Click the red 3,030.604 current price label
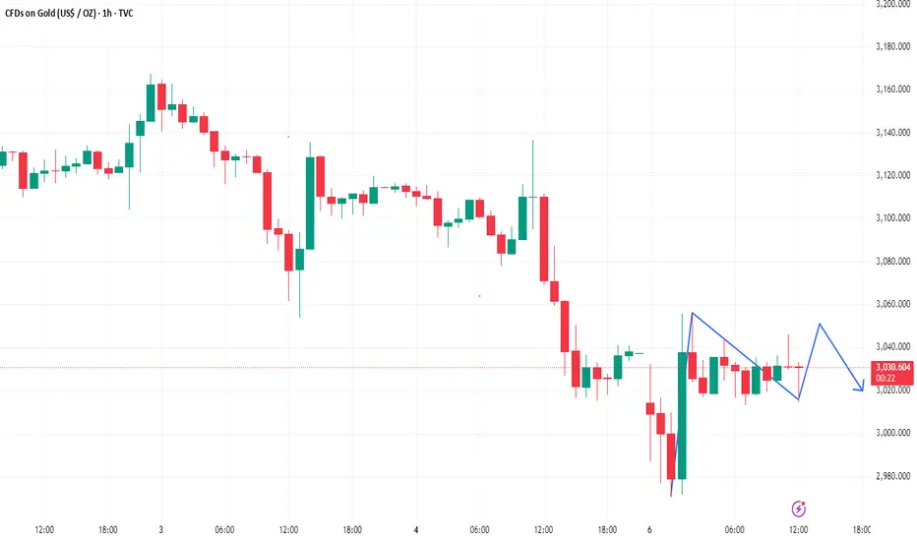 892,372
